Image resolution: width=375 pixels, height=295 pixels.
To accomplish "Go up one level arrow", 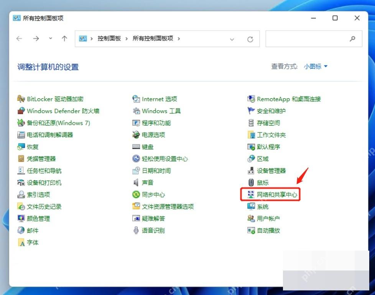I will pos(64,38).
